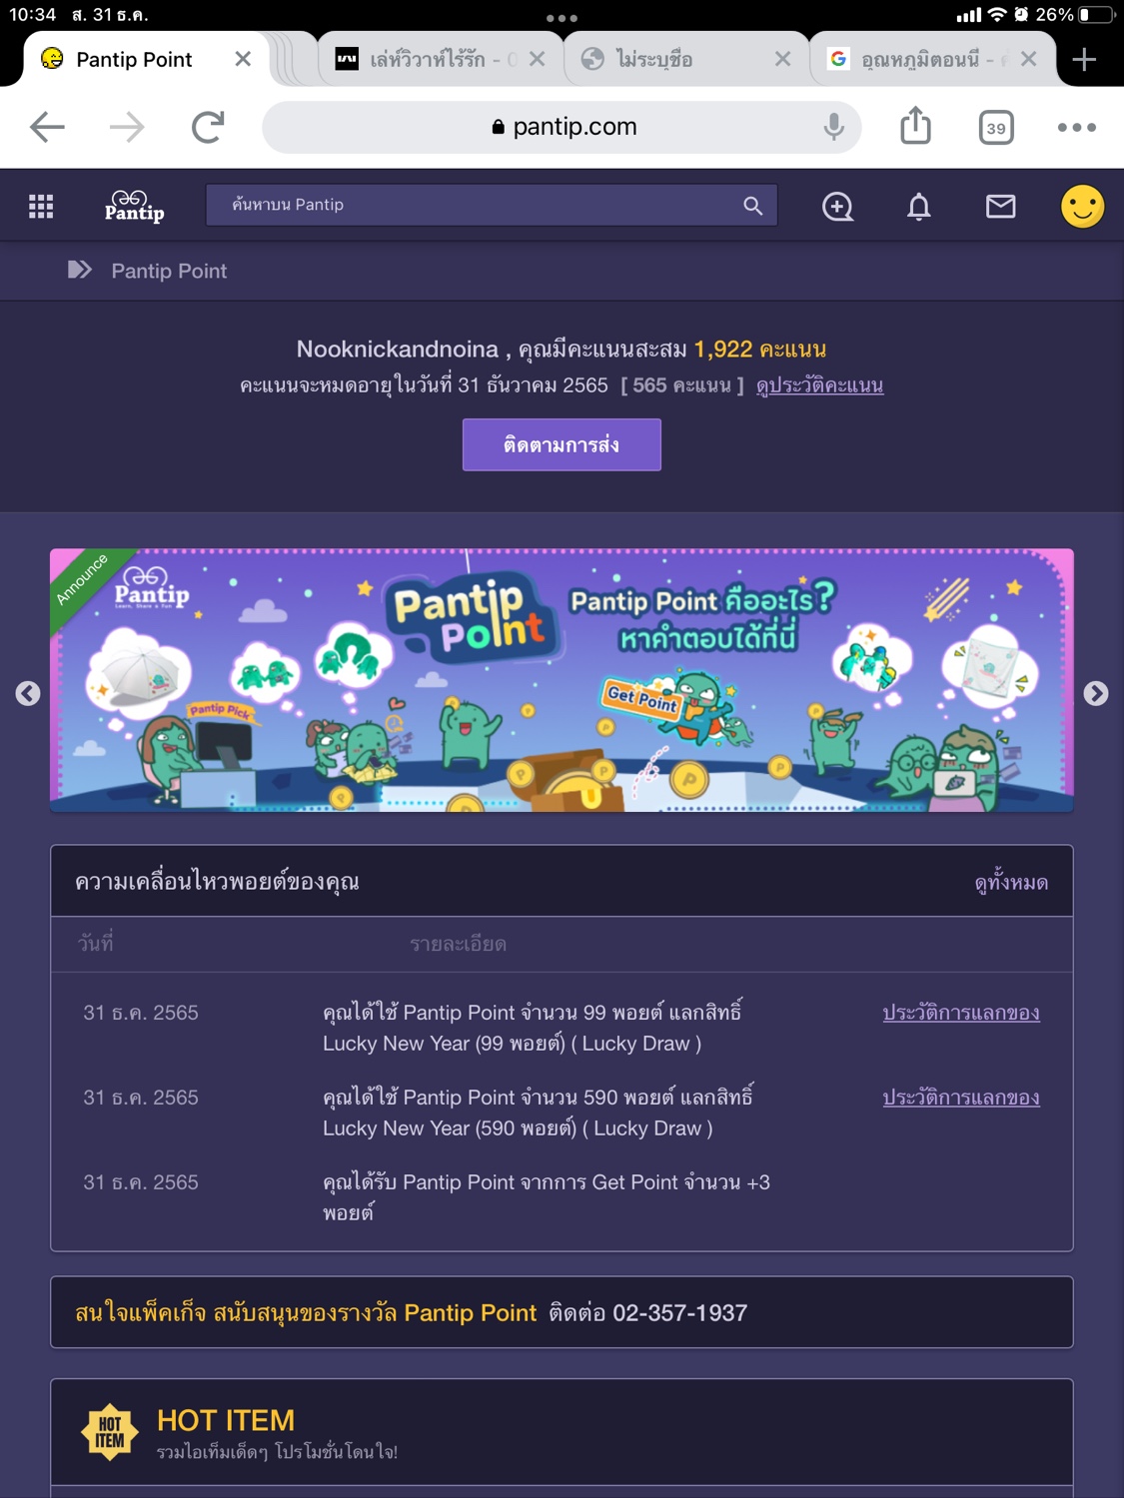The height and width of the screenshot is (1498, 1124).
Task: Show previous banner with left arrow
Action: 28,693
